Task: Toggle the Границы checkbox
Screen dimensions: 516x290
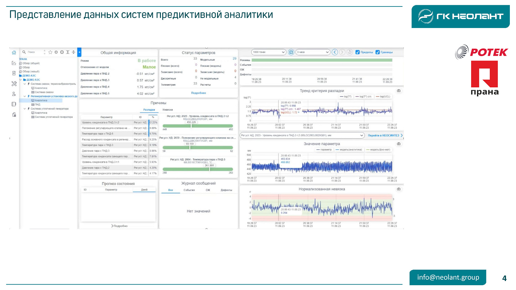Action: coord(378,52)
